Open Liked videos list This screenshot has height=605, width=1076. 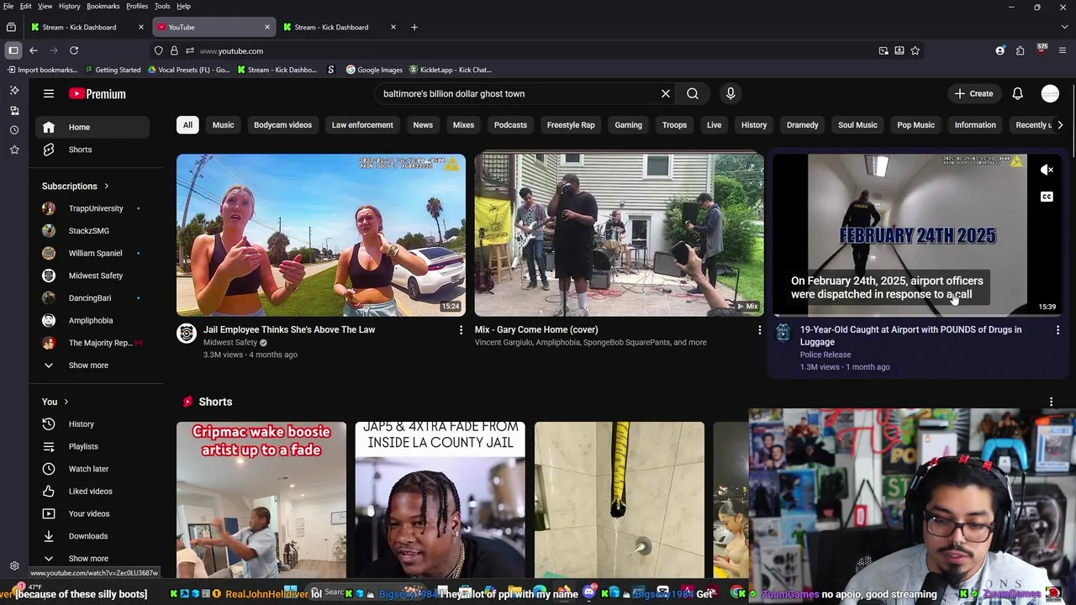tap(92, 492)
